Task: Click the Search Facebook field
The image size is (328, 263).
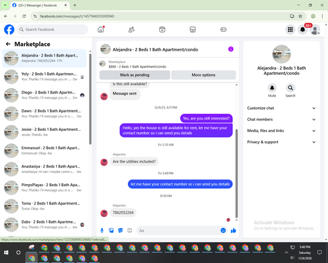Action: tap(52, 30)
